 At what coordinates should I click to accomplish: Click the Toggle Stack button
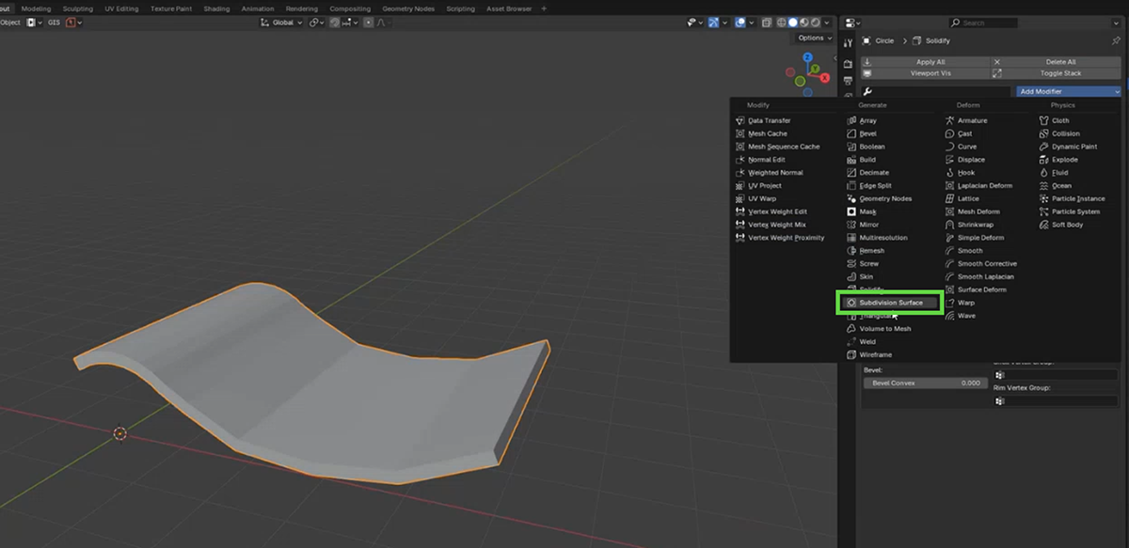[1056, 73]
